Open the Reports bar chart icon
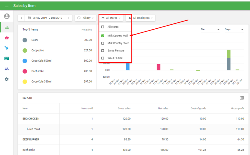 click(x=7, y=27)
